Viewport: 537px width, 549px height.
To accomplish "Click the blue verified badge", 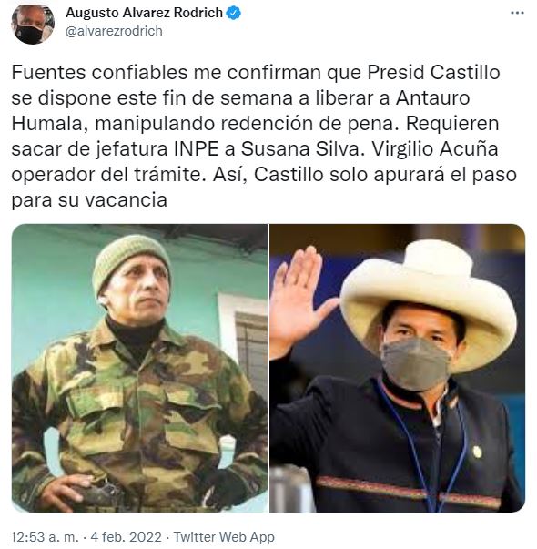I will click(x=234, y=13).
